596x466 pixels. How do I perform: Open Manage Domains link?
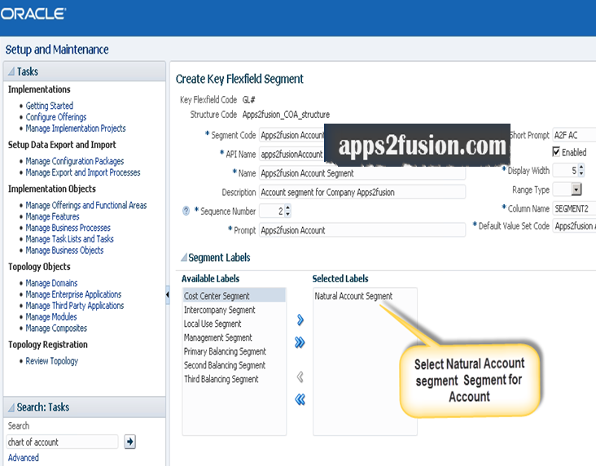tap(51, 283)
